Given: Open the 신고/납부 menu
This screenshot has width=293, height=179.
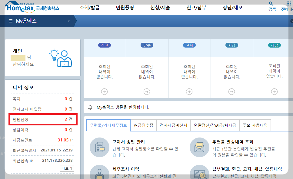Looking at the screenshot, I should coord(196,8).
